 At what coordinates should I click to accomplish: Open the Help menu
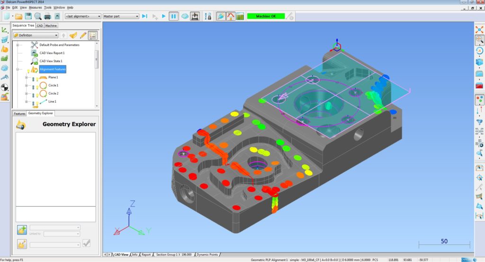coord(70,8)
